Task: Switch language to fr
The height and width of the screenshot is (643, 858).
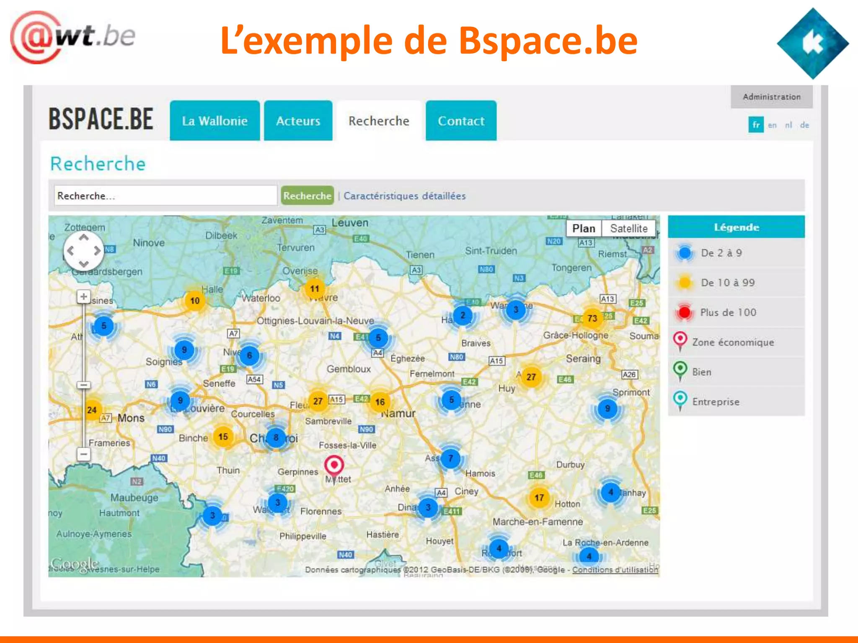Action: click(756, 125)
